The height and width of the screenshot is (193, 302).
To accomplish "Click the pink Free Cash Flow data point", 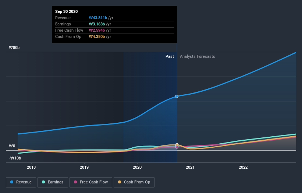I will (177, 147).
